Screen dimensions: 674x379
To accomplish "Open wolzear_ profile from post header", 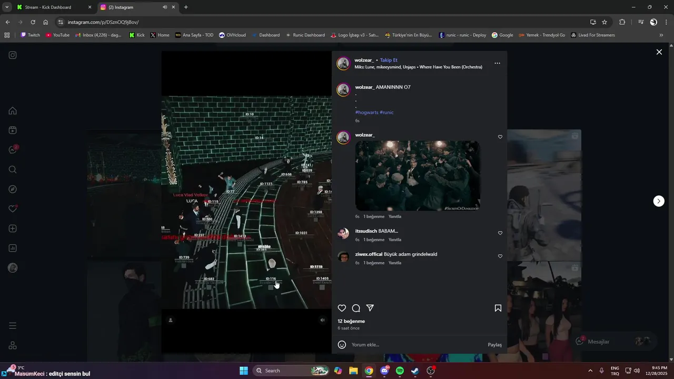I will 364,60.
